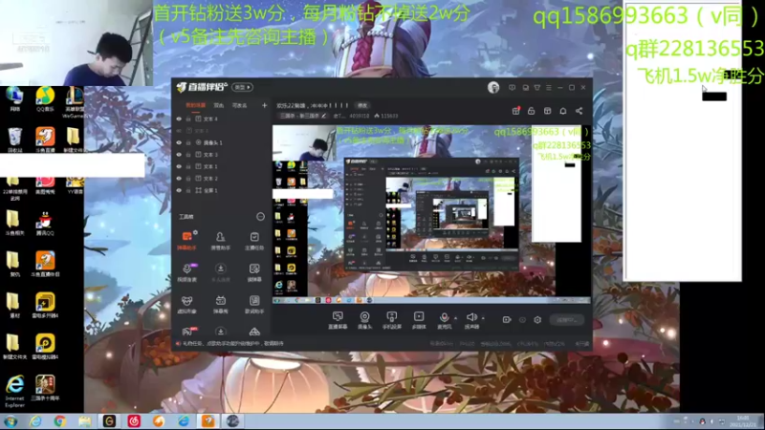The height and width of the screenshot is (430, 765).
Task: Open the title bar funnel dropdown icon
Action: point(537,88)
